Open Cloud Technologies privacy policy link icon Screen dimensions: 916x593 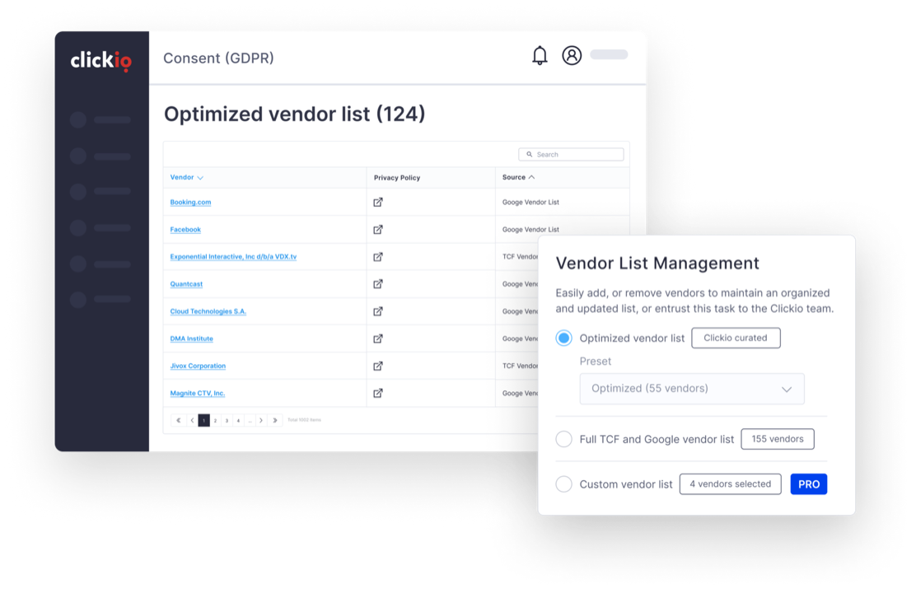pyautogui.click(x=378, y=311)
